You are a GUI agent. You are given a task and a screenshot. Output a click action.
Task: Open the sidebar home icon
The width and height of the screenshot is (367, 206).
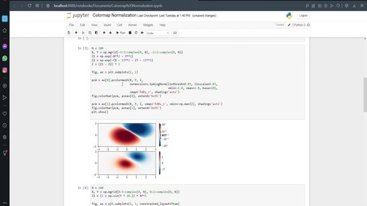[5, 30]
